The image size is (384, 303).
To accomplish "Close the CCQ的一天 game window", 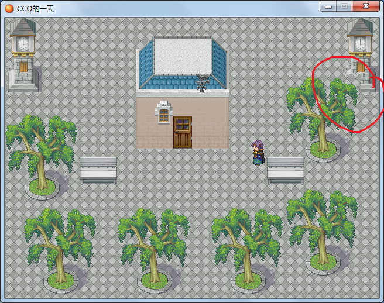I will click(x=366, y=6).
